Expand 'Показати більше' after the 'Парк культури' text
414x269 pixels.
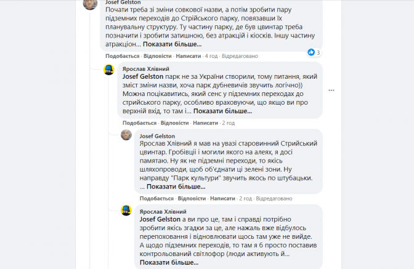point(176,187)
